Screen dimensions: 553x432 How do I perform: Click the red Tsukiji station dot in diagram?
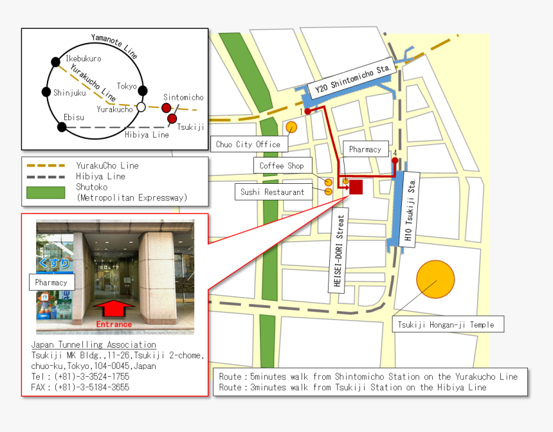(x=172, y=118)
